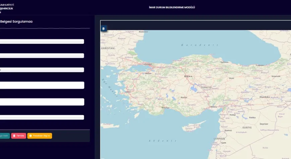Click the TÜRKİYE country label

(206, 87)
